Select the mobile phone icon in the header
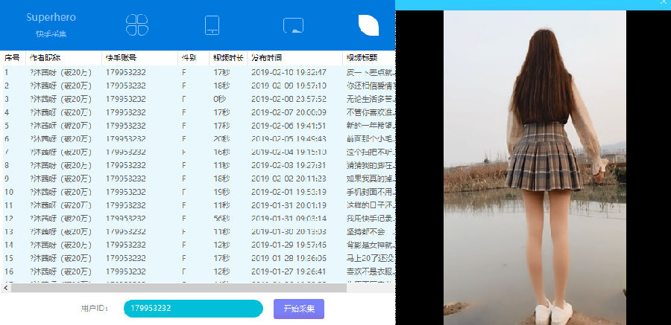Viewport: 671px width, 325px height. pyautogui.click(x=212, y=25)
